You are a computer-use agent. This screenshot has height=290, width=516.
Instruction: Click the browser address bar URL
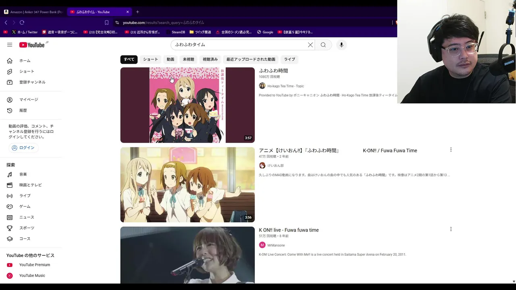point(163,23)
